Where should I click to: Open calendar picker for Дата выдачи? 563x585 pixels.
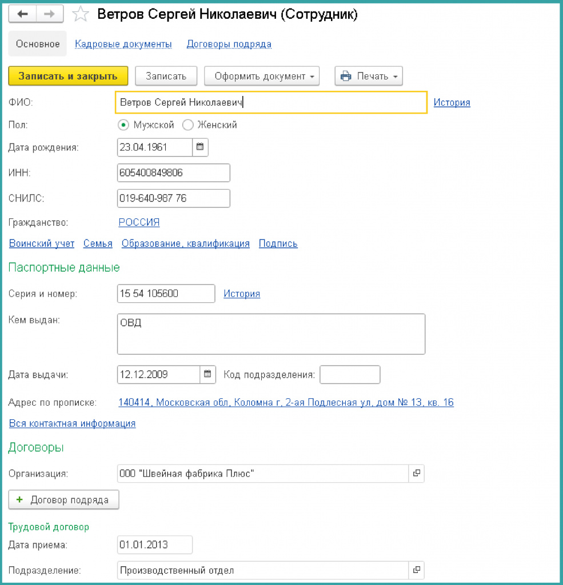coord(207,374)
